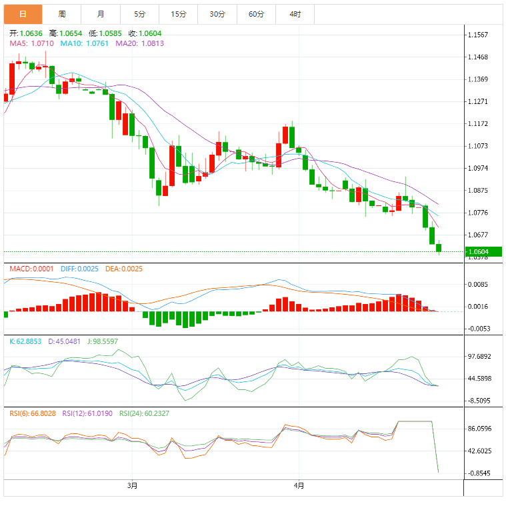Open the 15分 timeframe tab
This screenshot has height=506, width=506.
point(179,14)
